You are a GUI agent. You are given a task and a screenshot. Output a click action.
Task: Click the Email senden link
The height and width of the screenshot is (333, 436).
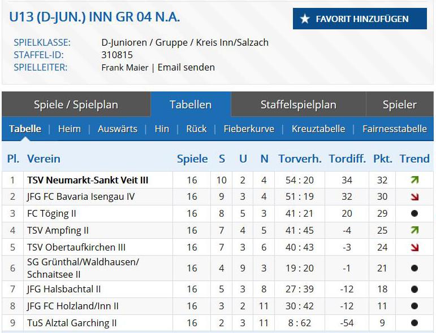coord(186,67)
